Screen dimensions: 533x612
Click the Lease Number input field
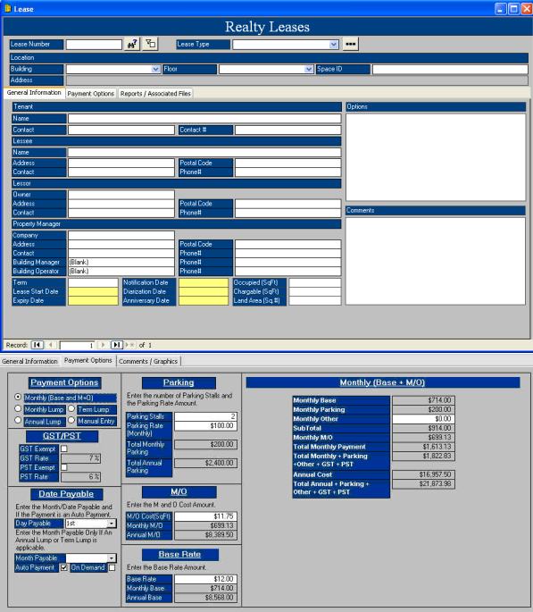[94, 45]
